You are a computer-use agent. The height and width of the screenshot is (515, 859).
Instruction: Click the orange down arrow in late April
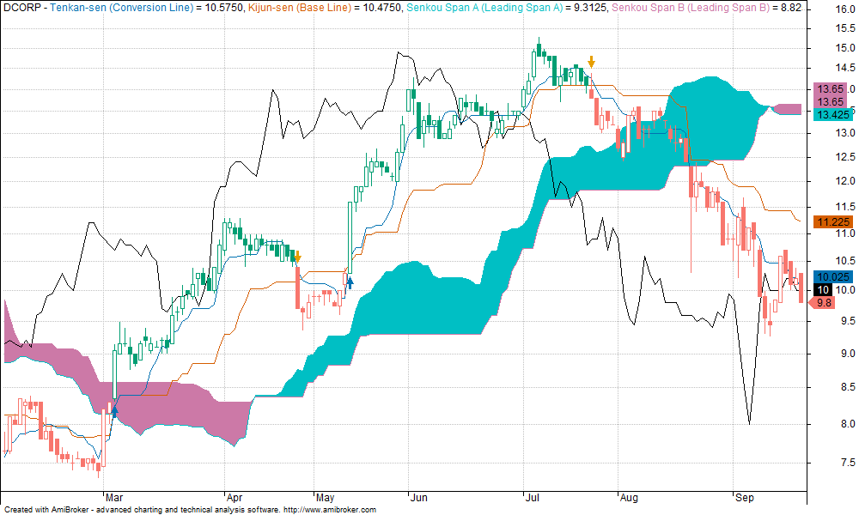pos(297,257)
